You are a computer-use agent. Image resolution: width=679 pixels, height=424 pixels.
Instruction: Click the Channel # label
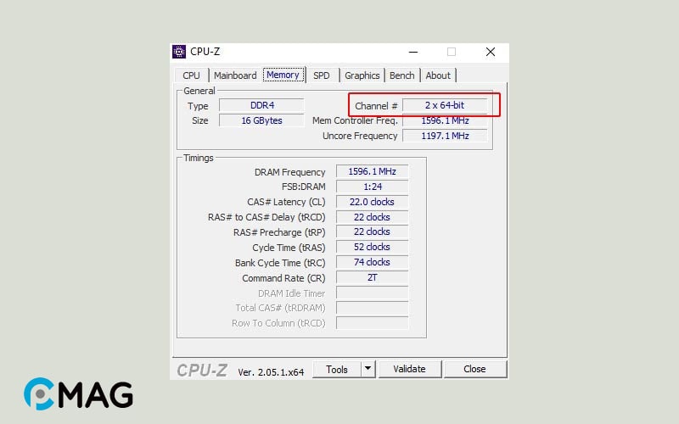click(376, 106)
